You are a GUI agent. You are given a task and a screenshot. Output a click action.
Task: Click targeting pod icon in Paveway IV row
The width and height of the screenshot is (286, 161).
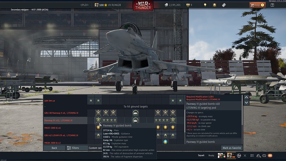(135, 120)
